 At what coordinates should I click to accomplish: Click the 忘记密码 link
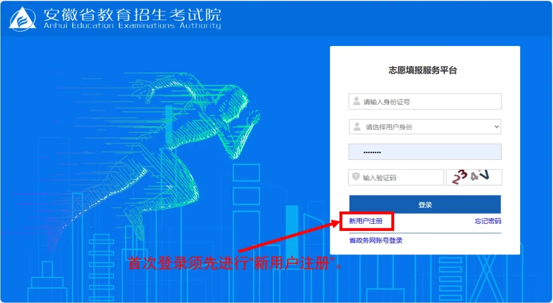pos(487,221)
